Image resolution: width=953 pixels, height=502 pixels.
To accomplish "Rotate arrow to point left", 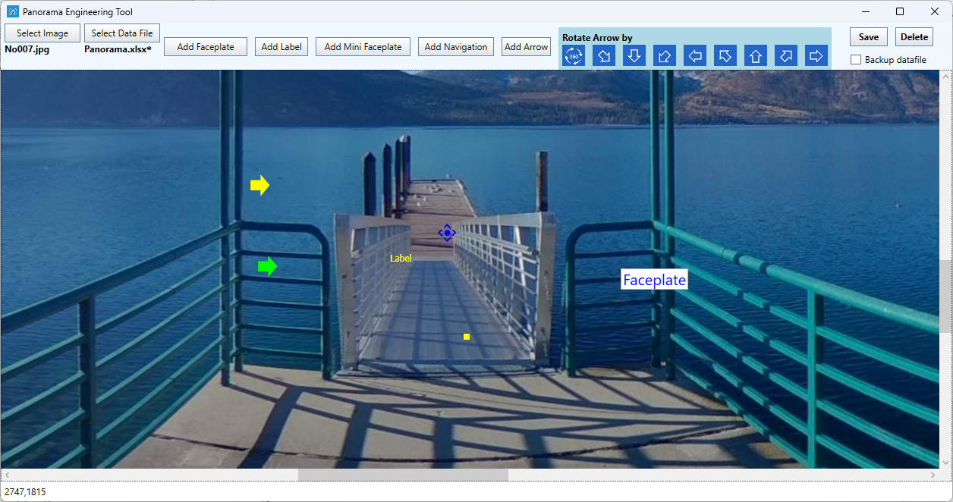I will pos(695,56).
